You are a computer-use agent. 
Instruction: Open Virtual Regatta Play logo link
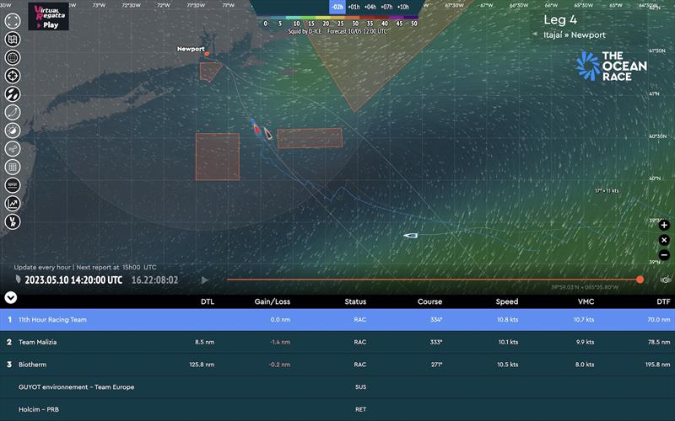(x=48, y=17)
